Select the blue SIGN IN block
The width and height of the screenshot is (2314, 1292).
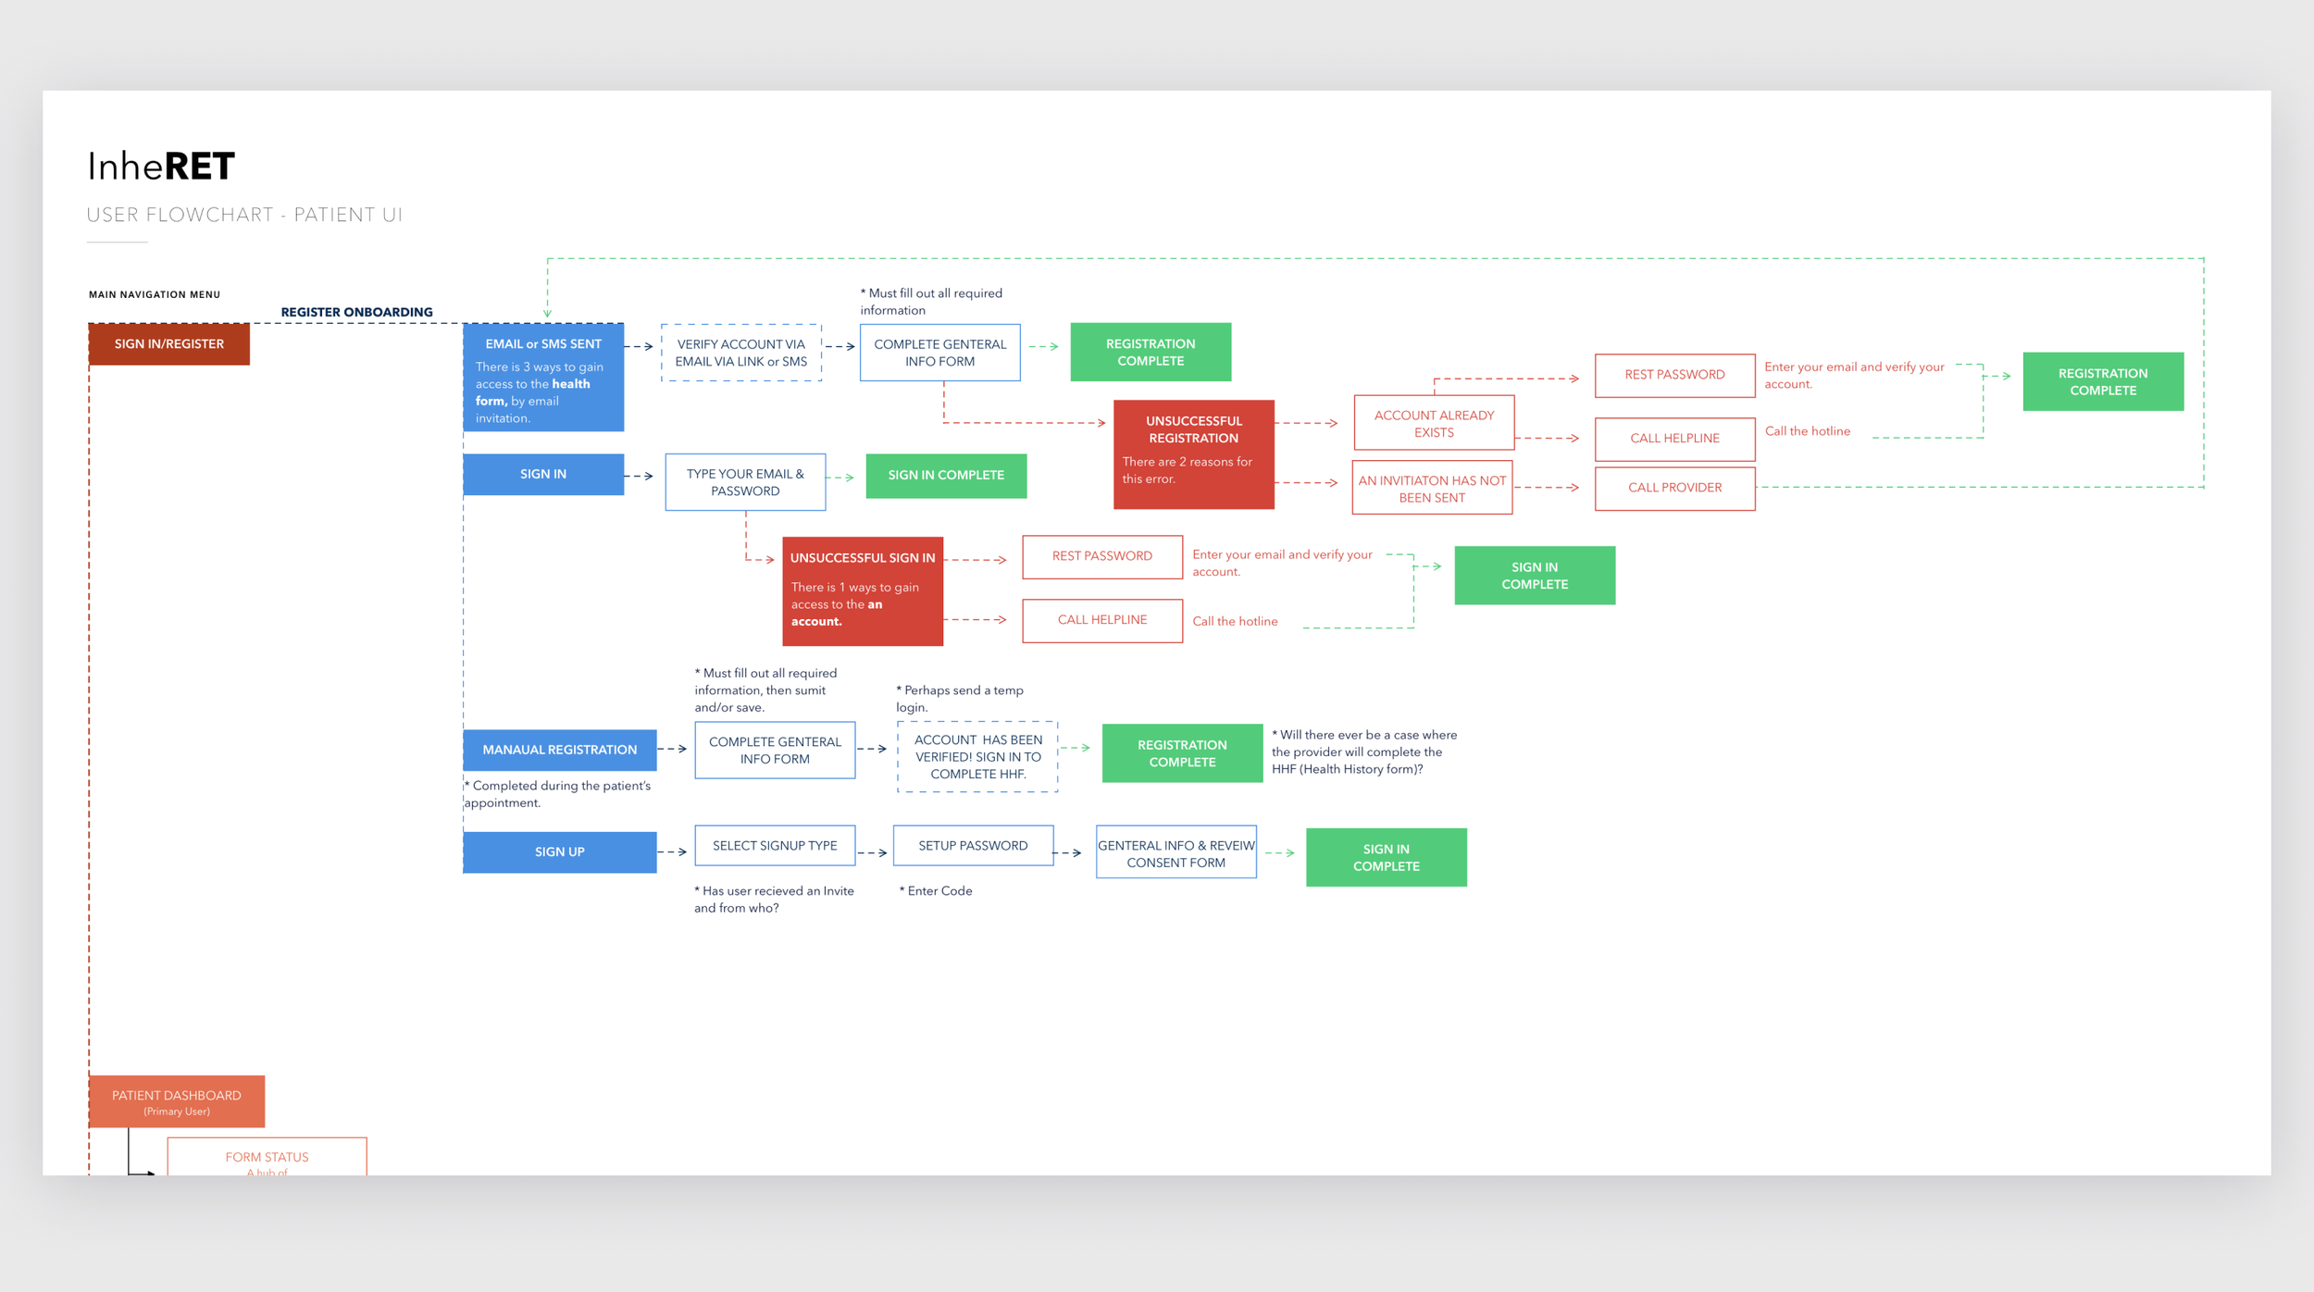(543, 475)
